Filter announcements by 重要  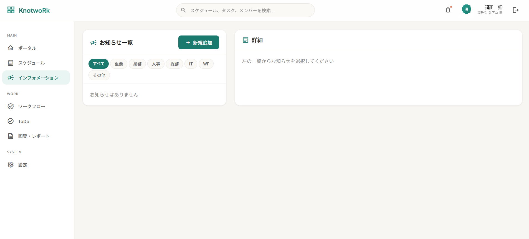pos(119,64)
